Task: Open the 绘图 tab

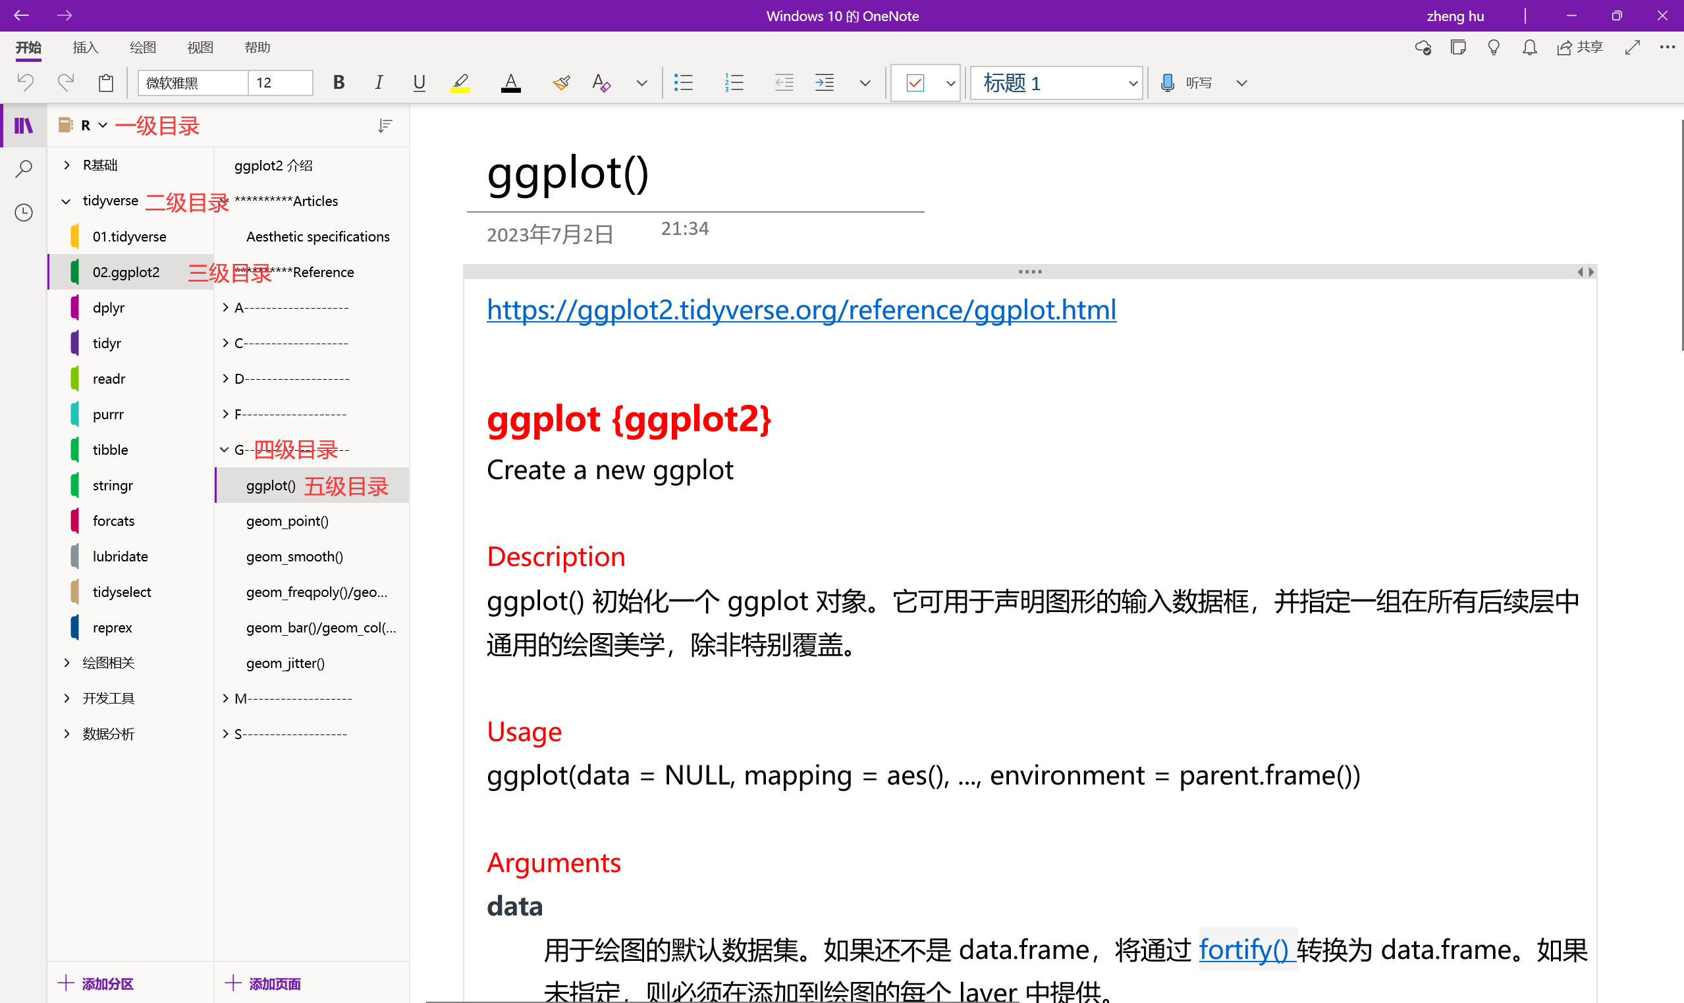Action: 143,47
